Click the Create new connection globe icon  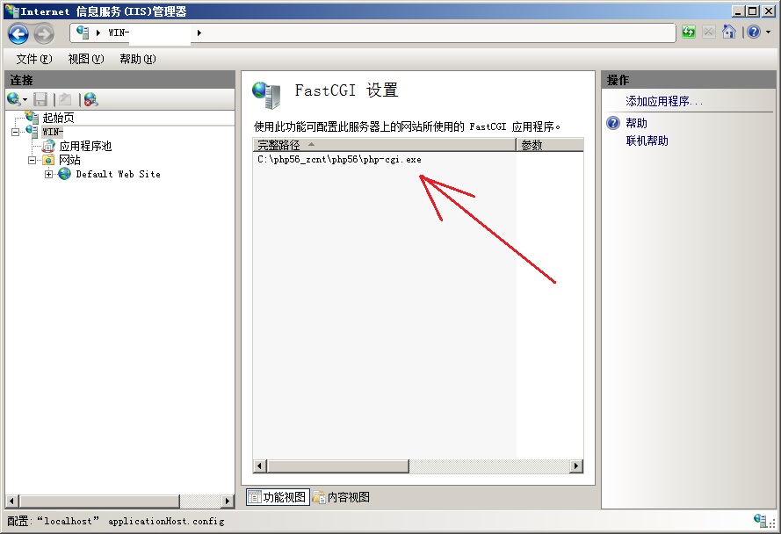tap(14, 99)
